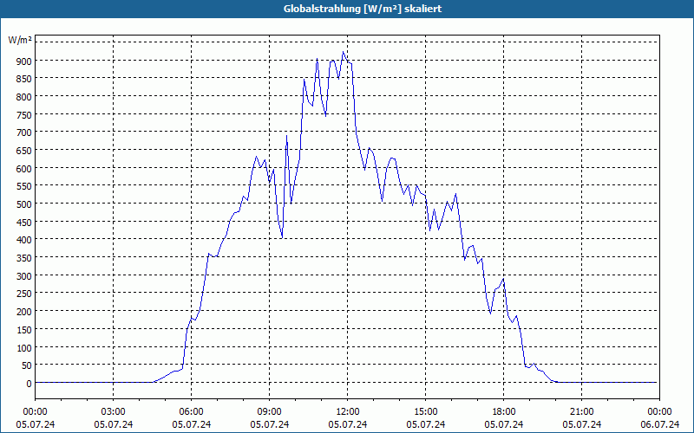Select the 05.07.24 date under 06:00
Screen dimensions: 694x433
pos(191,424)
